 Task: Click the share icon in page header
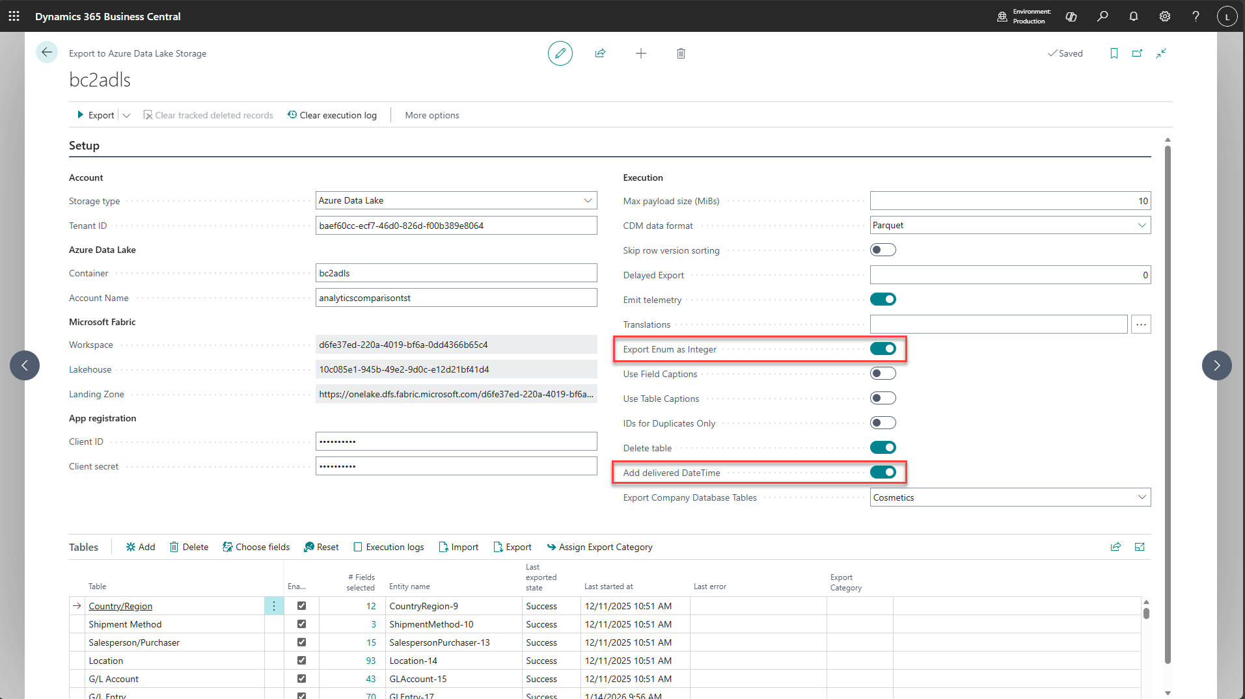(x=600, y=53)
